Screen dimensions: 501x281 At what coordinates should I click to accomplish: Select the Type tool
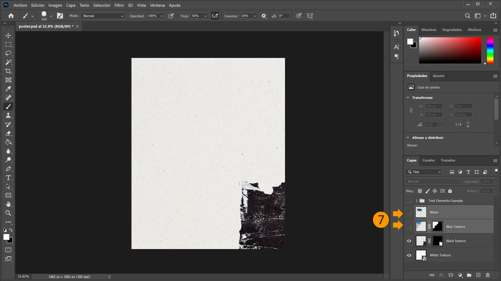pos(8,177)
